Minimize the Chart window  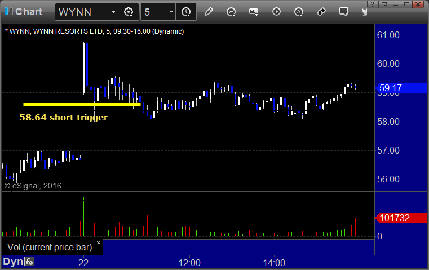[x=395, y=4]
